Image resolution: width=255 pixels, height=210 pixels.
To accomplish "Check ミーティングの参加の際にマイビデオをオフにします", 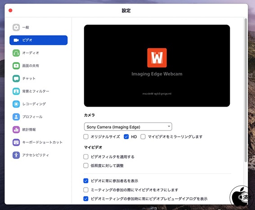I will coord(86,190).
